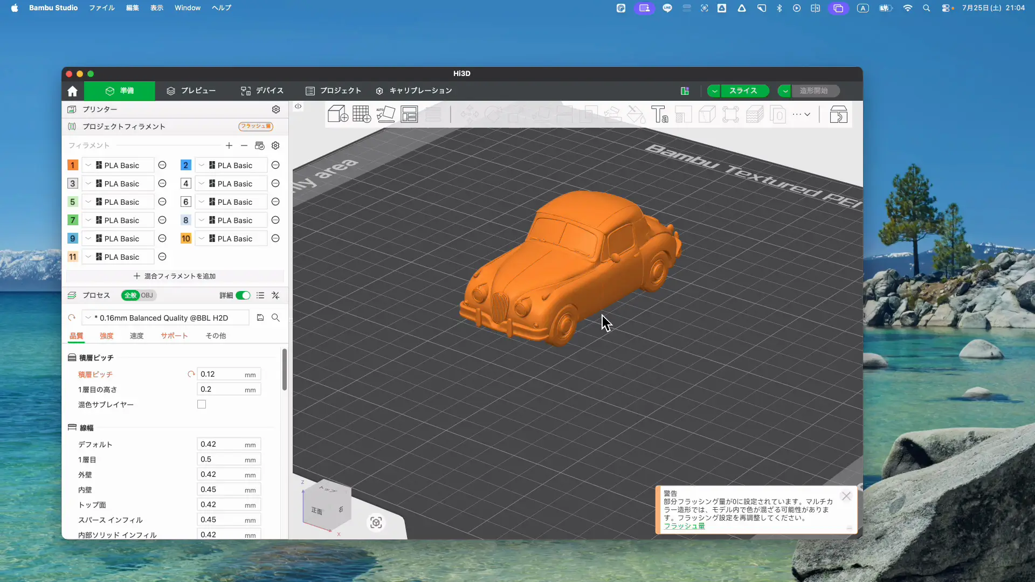The height and width of the screenshot is (582, 1035).
Task: Enable the mixed color sublayer checkbox
Action: [202, 404]
